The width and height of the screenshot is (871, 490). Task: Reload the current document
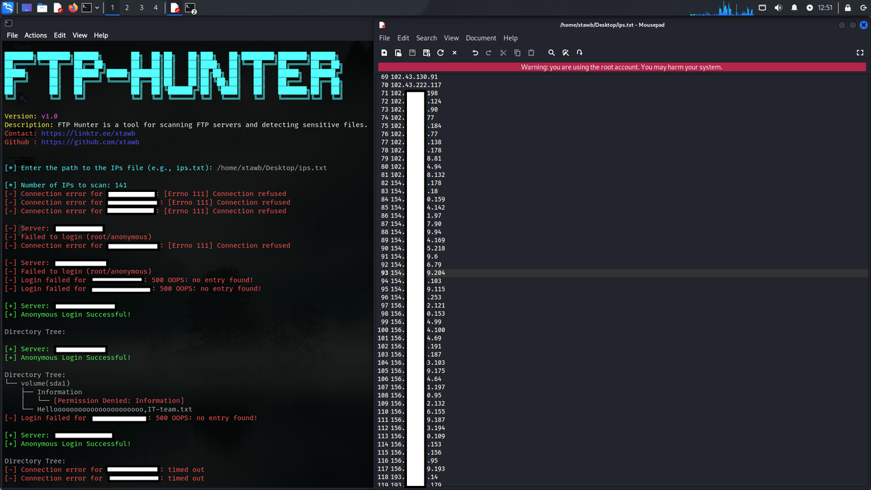tap(440, 52)
